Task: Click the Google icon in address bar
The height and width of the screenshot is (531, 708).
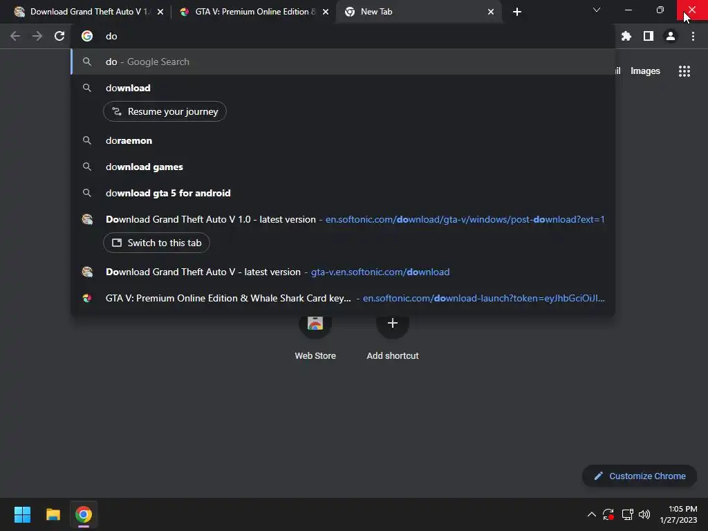Action: 87,36
